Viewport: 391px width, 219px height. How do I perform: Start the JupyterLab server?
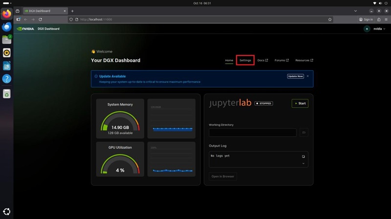[x=300, y=103]
